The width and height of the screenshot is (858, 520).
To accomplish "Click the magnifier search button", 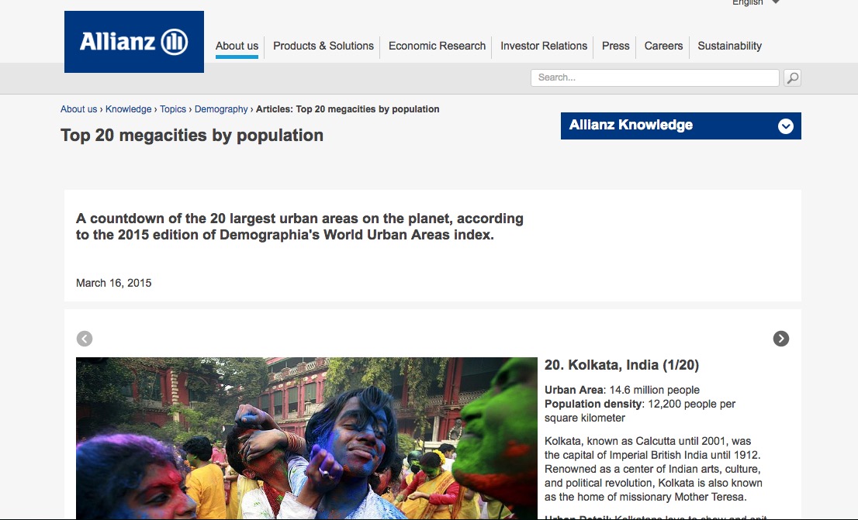I will (792, 77).
